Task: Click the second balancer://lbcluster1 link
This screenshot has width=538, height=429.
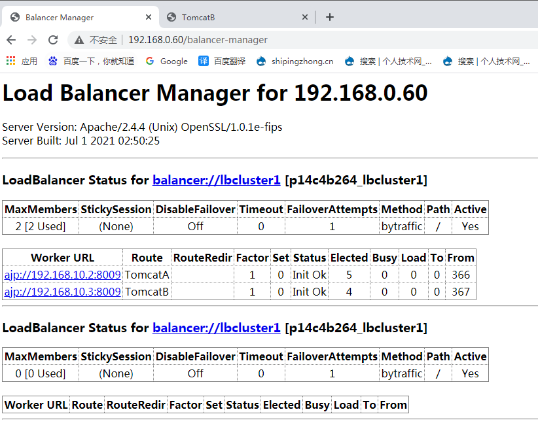Action: pyautogui.click(x=216, y=328)
